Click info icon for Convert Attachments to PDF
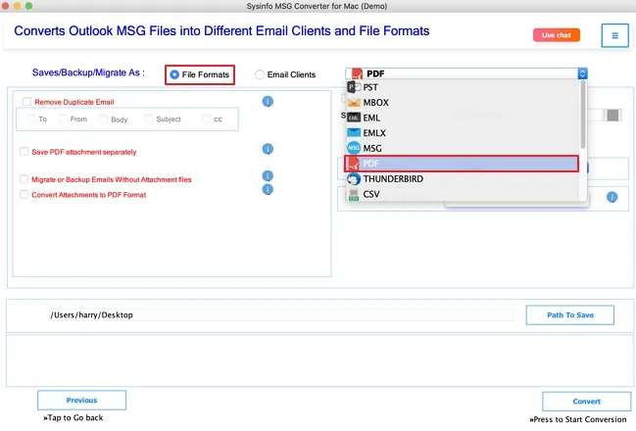 coord(268,189)
